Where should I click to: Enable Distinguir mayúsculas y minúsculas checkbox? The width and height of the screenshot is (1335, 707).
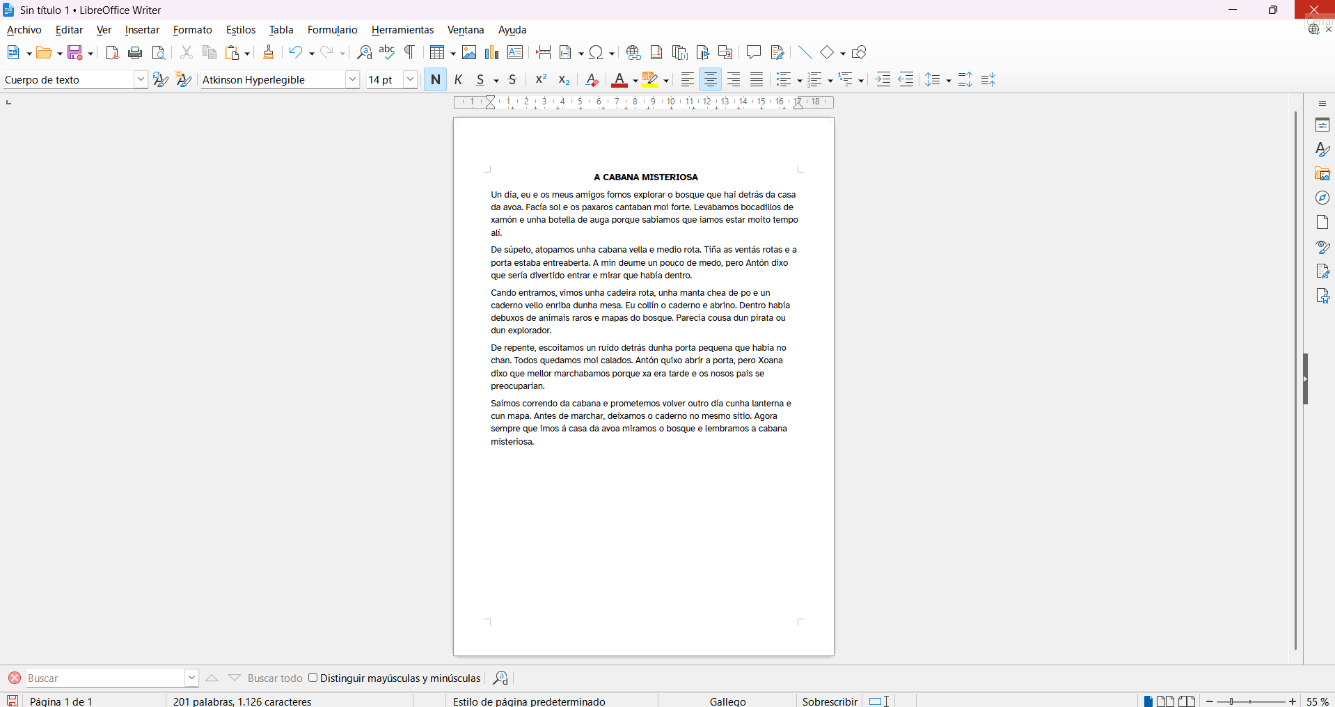313,678
